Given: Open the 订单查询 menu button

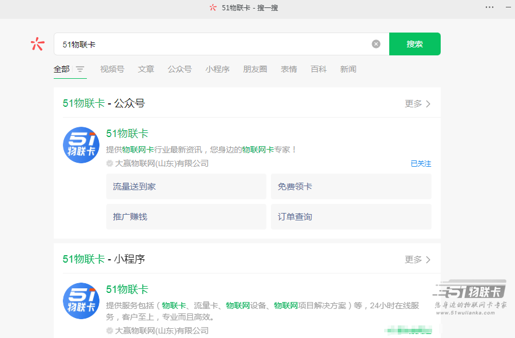Looking at the screenshot, I should coord(351,216).
